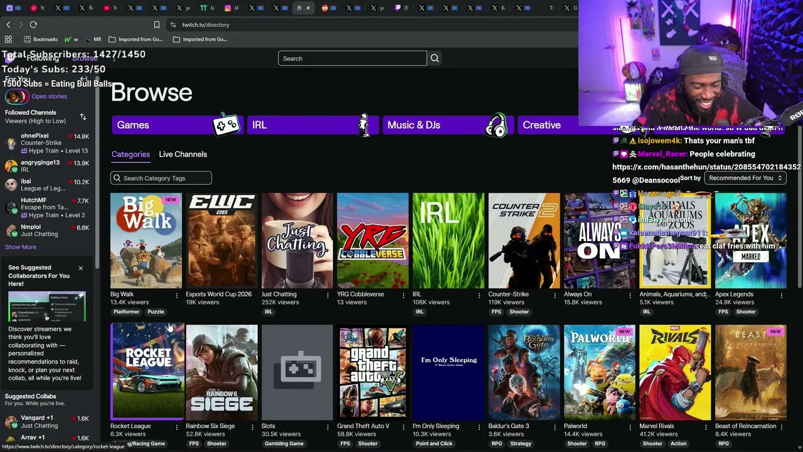
Task: Open options menu for Grand Theft Auto V
Action: click(x=403, y=427)
